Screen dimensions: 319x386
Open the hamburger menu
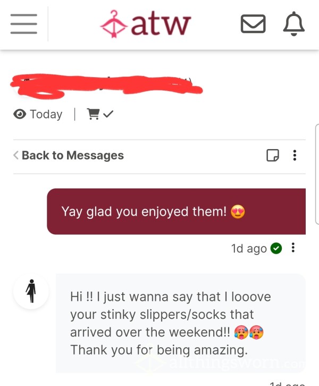(x=24, y=24)
